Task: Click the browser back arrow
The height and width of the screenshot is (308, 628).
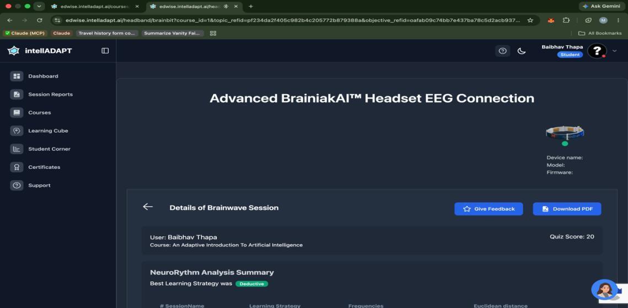Action: click(9, 20)
